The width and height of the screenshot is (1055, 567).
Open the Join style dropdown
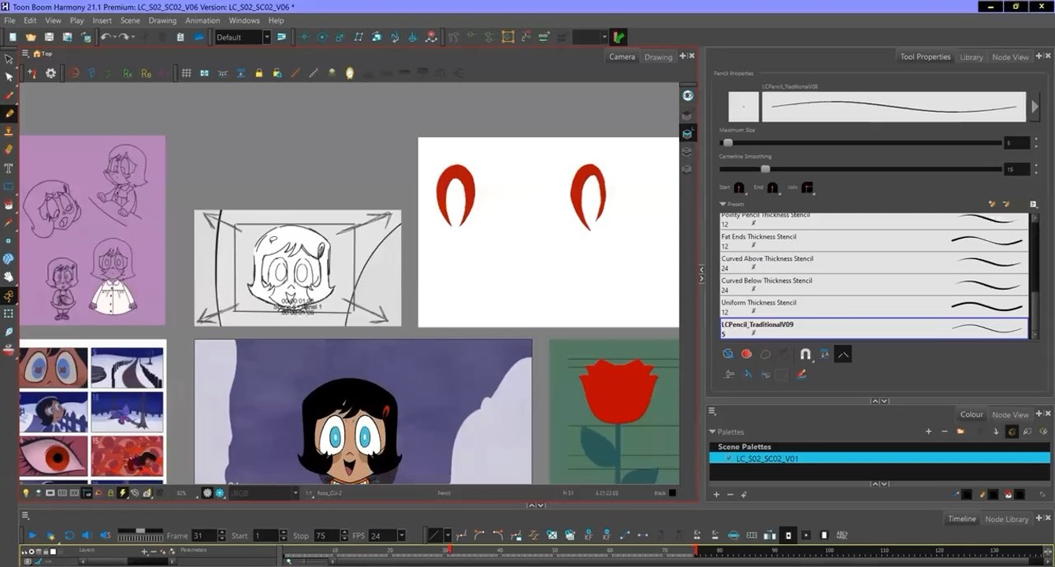808,187
